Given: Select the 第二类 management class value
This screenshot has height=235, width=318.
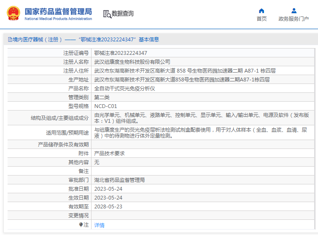Looking at the screenshot, I should [x=102, y=97].
